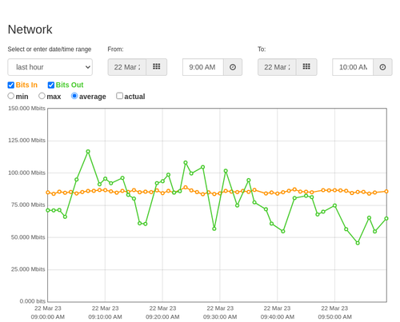Click the 'To:' label
400x322 pixels.
click(x=262, y=50)
